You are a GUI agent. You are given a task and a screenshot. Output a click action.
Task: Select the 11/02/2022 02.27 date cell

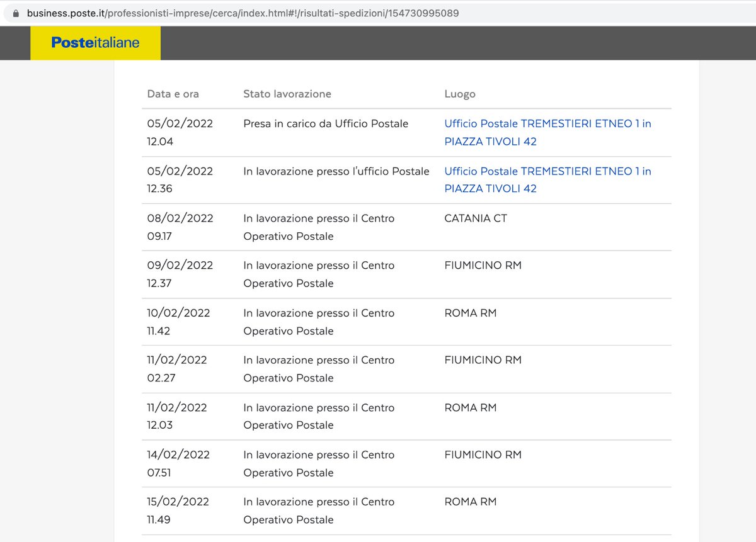[x=177, y=369]
